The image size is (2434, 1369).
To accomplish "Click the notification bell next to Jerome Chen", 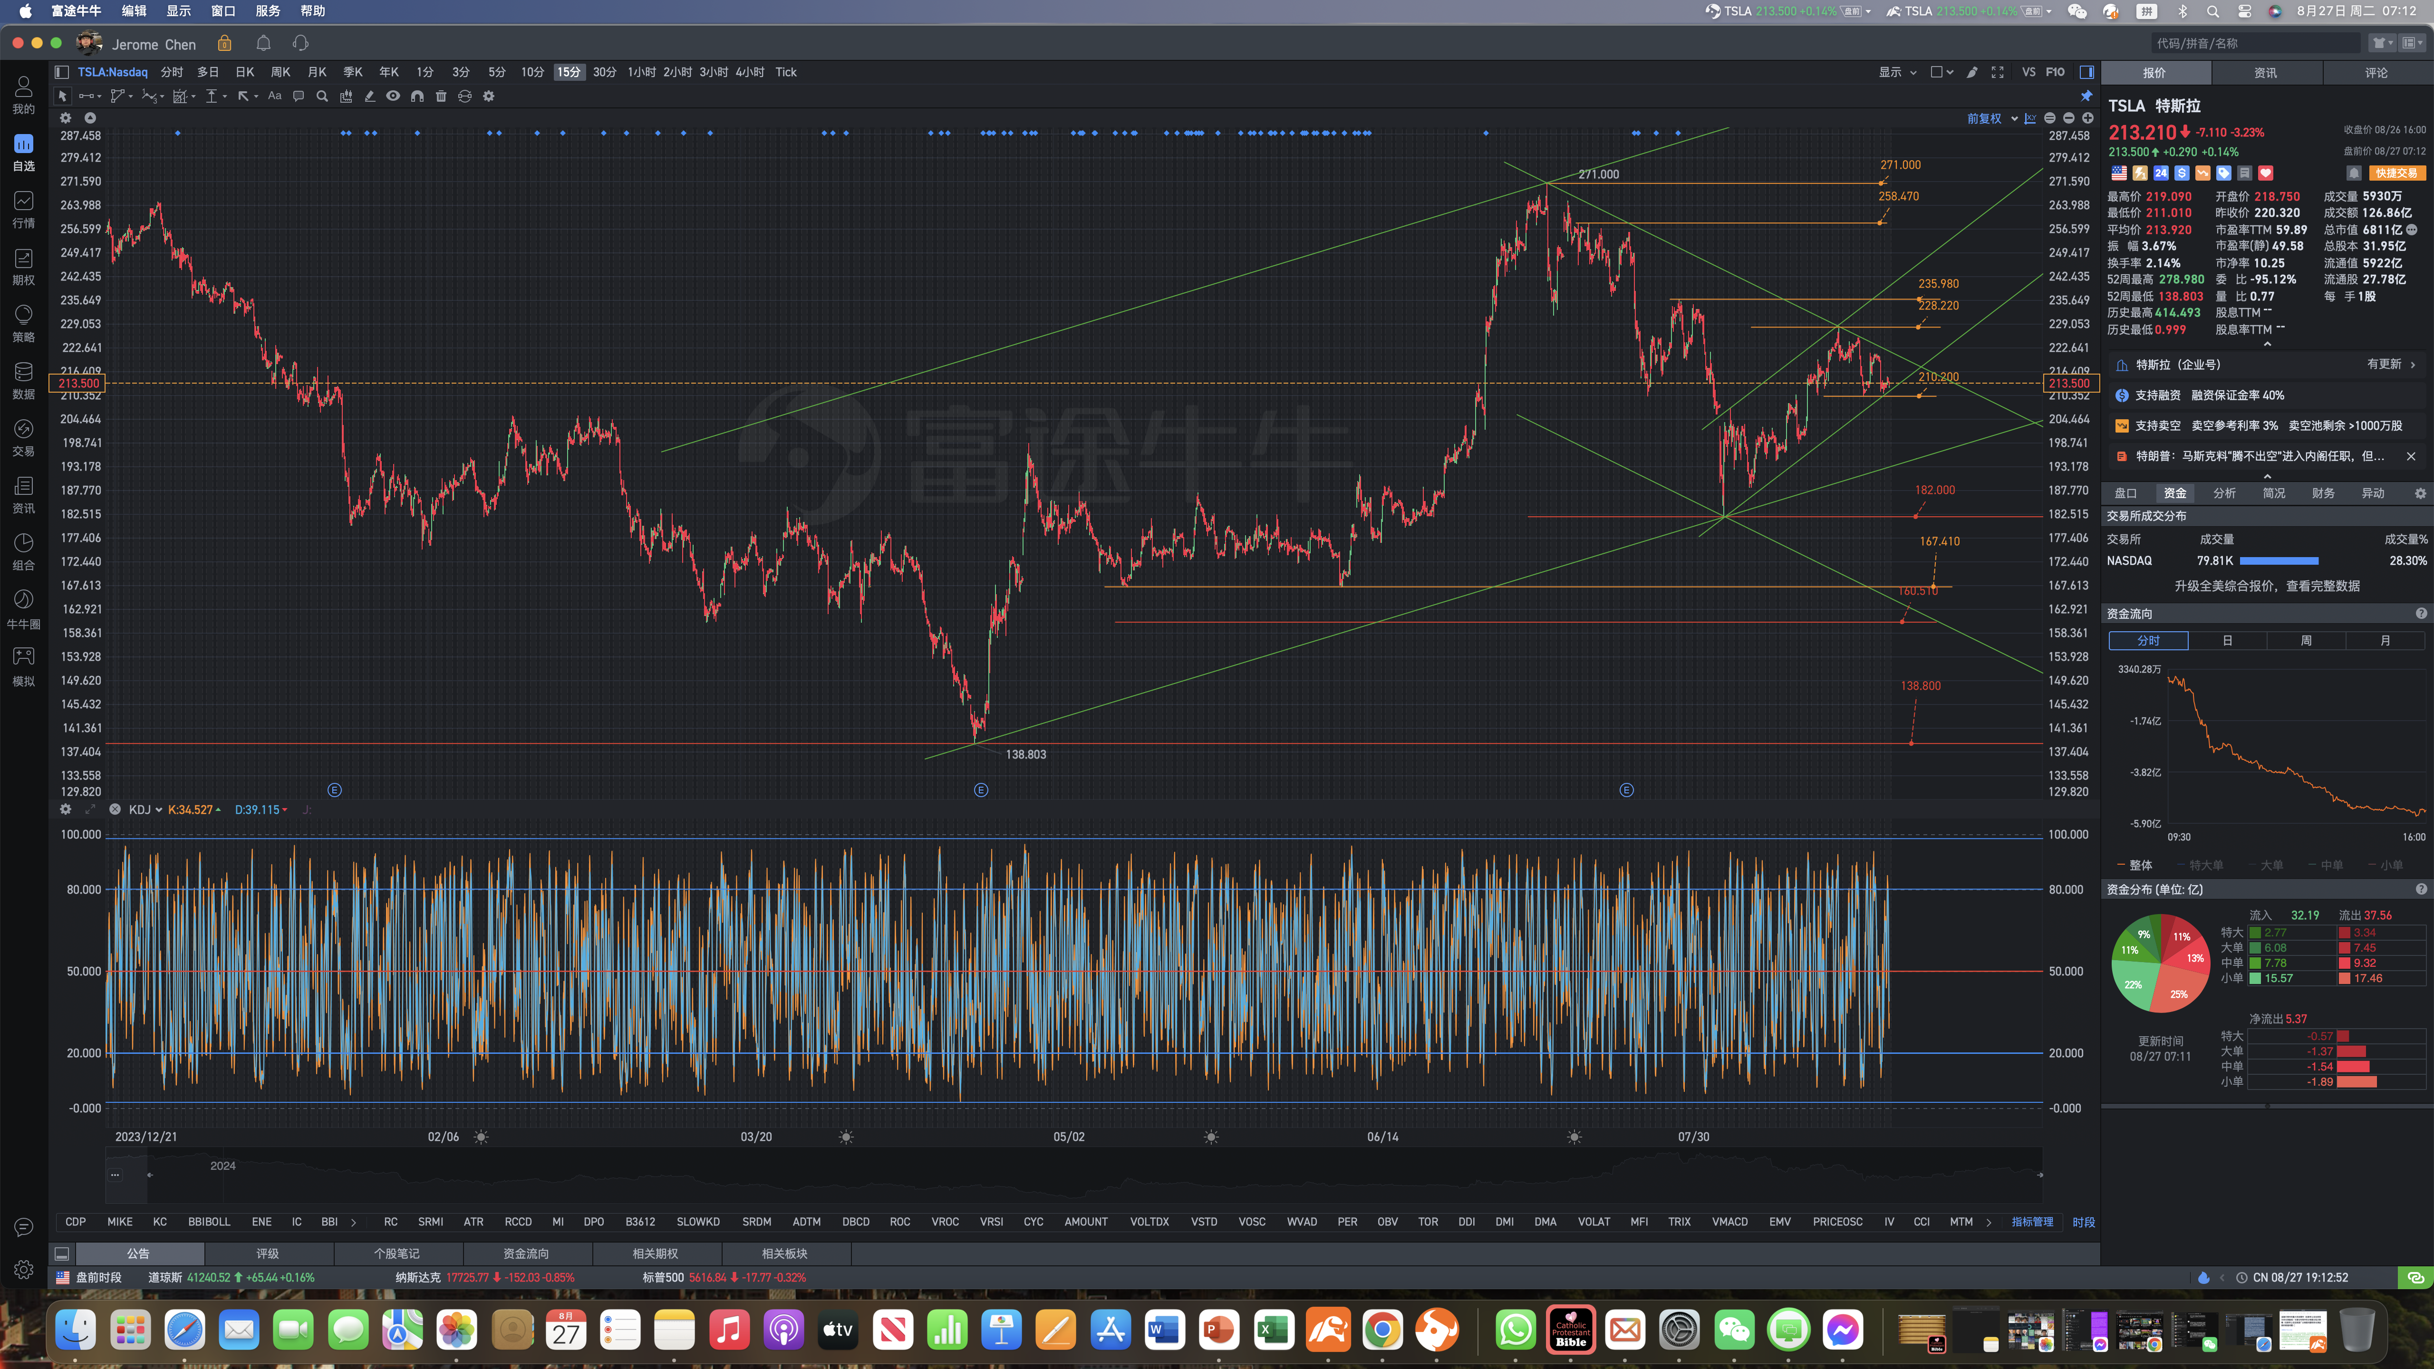I will tap(264, 43).
